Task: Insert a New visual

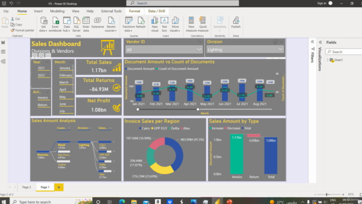Action: click(154, 24)
